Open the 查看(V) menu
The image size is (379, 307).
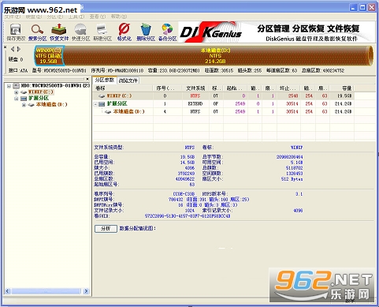click(x=98, y=17)
